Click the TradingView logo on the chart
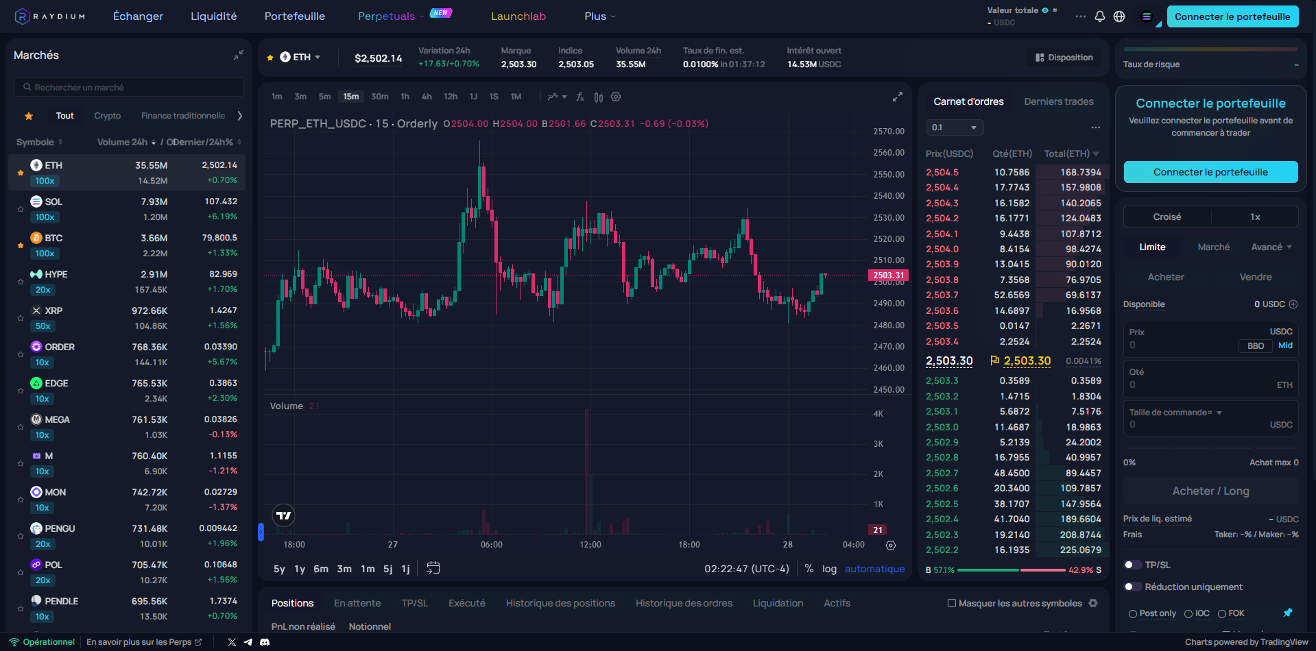This screenshot has width=1316, height=651. (x=284, y=515)
